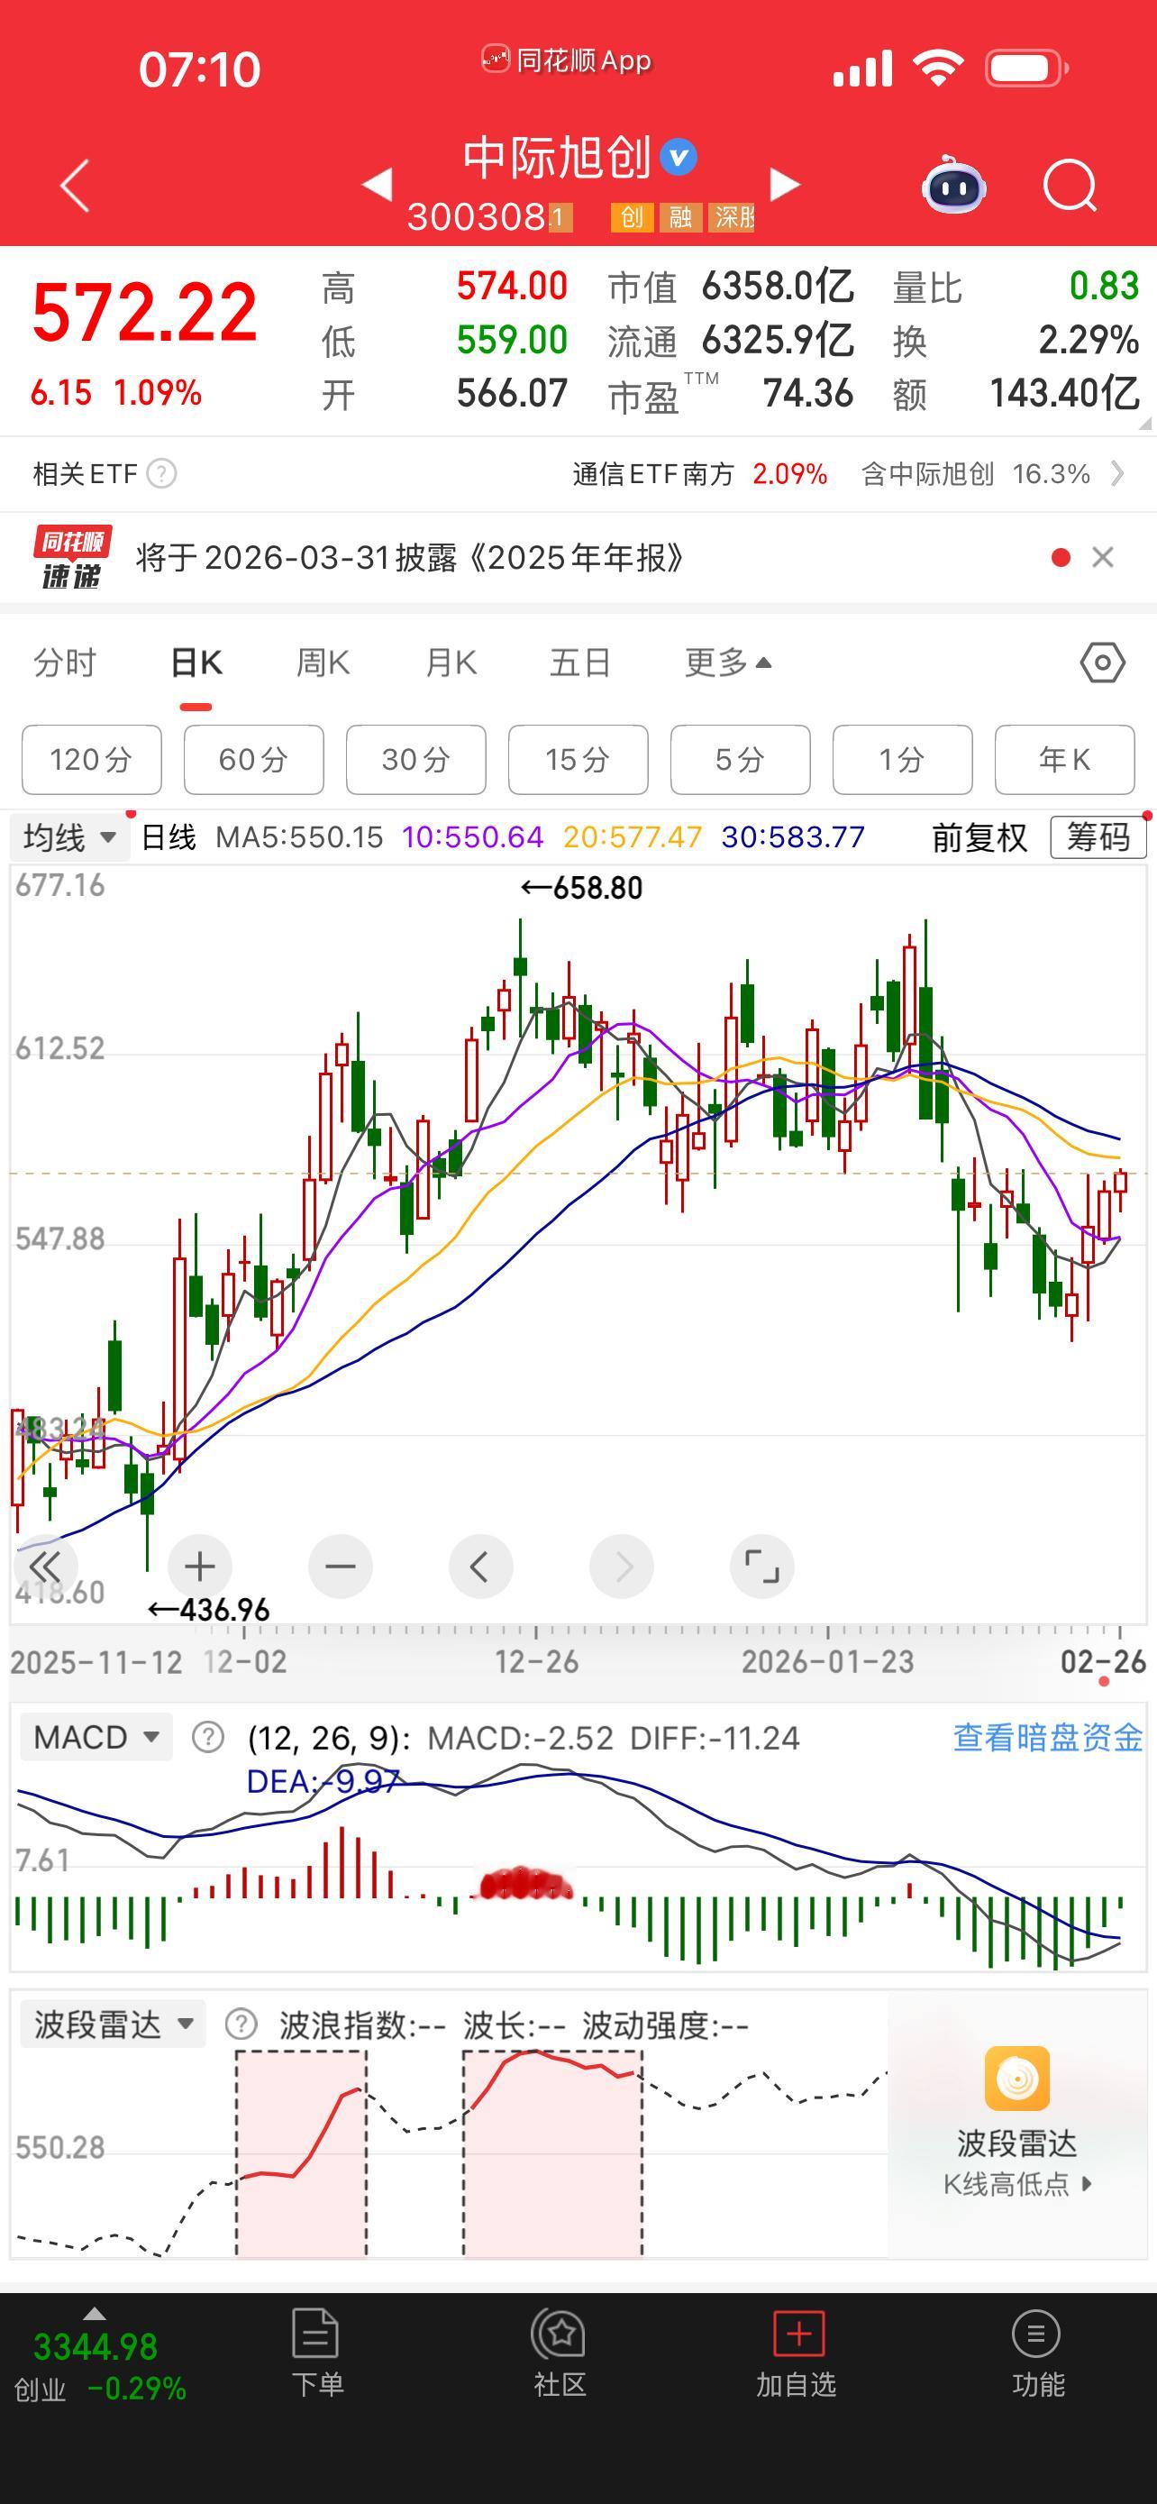1157x2504 pixels.
Task: Go to next stock with right triangle
Action: [785, 184]
